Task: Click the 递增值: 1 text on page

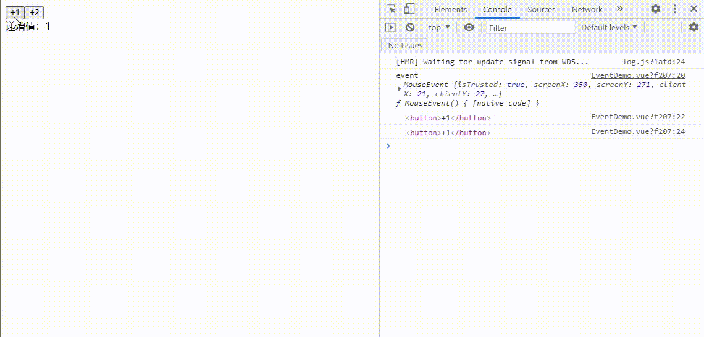Action: [x=28, y=27]
